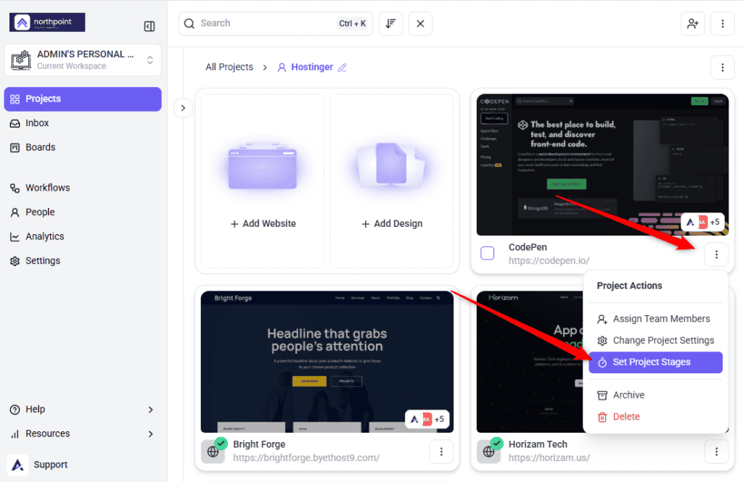
Task: Collapse the sidebar panel icon
Action: click(149, 26)
